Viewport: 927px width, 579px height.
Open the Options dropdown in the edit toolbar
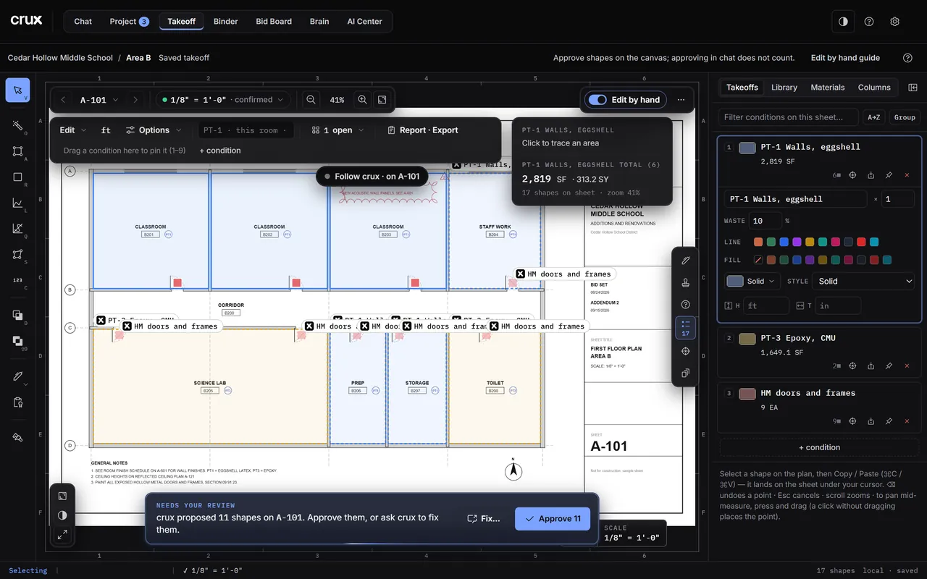148,130
